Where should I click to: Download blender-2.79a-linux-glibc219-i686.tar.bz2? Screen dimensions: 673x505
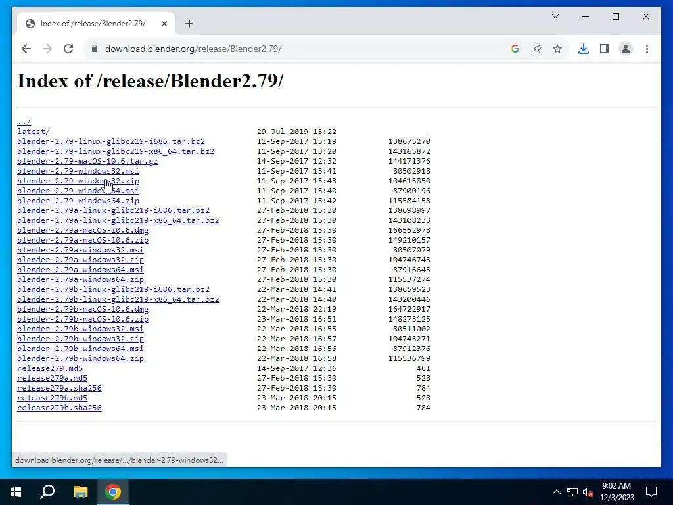[113, 210]
